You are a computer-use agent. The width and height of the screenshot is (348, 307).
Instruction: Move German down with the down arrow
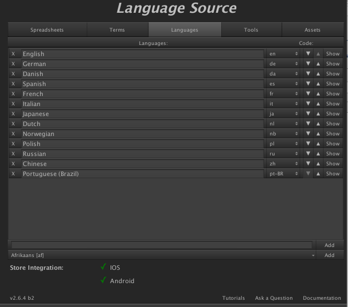pyautogui.click(x=308, y=64)
